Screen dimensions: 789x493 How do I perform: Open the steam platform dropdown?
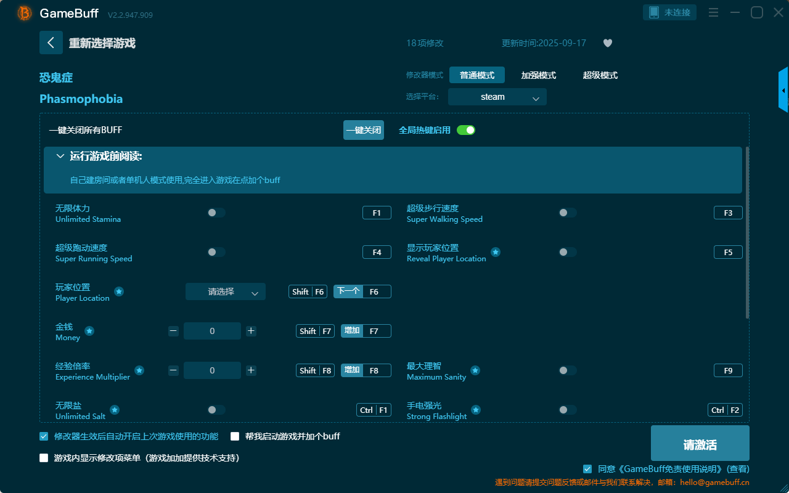[497, 97]
